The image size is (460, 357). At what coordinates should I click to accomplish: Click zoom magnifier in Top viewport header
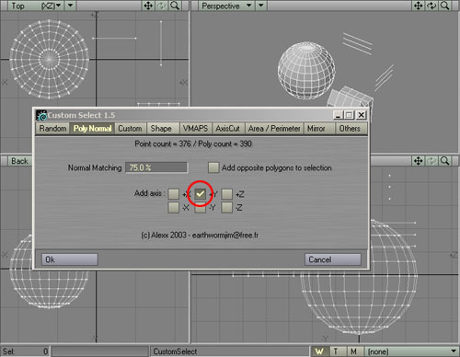(175, 6)
